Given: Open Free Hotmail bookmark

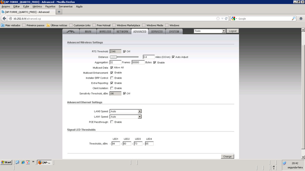Looking at the screenshot, I should coord(101,25).
